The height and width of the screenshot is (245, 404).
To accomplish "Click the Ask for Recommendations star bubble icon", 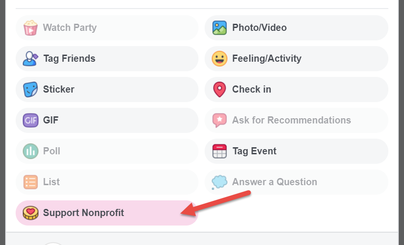I will click(219, 120).
